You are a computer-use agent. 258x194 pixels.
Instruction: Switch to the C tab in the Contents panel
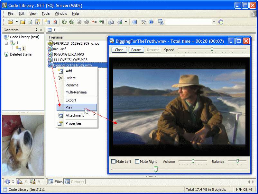[10, 182]
